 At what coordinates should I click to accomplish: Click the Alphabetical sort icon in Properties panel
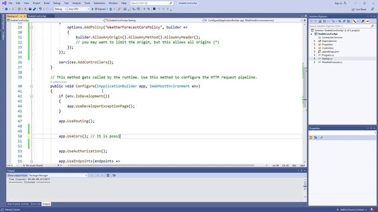(316, 138)
